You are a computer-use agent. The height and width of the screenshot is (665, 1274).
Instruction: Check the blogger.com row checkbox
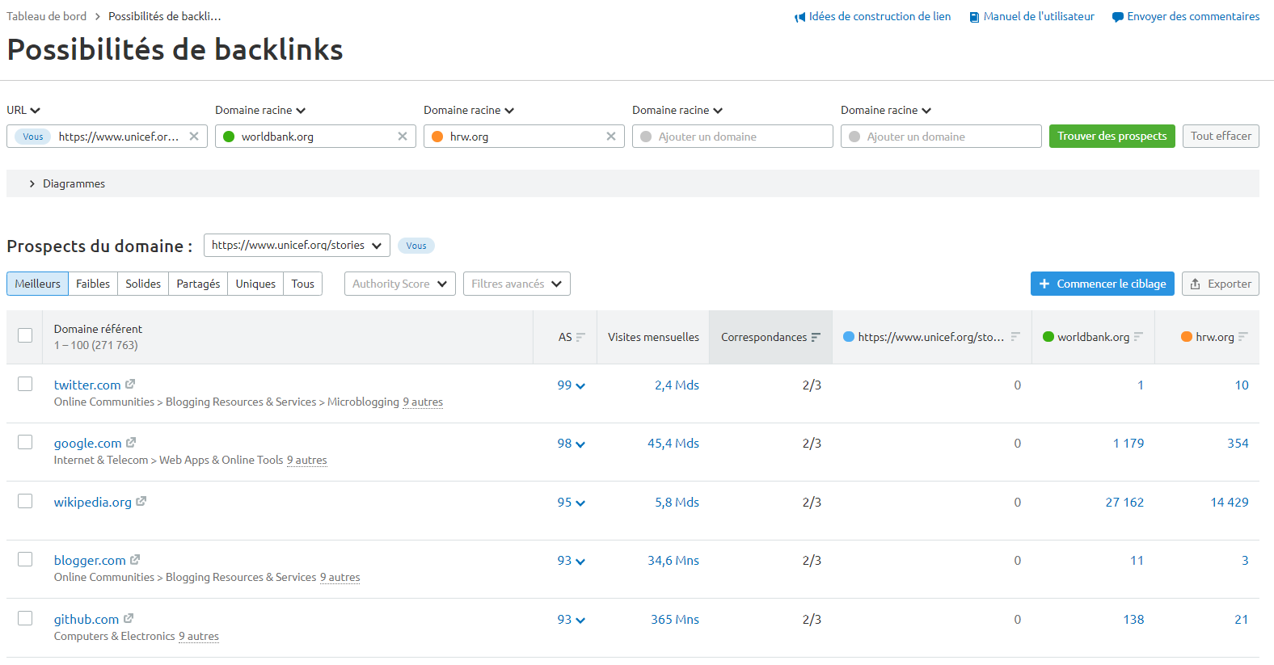point(25,559)
